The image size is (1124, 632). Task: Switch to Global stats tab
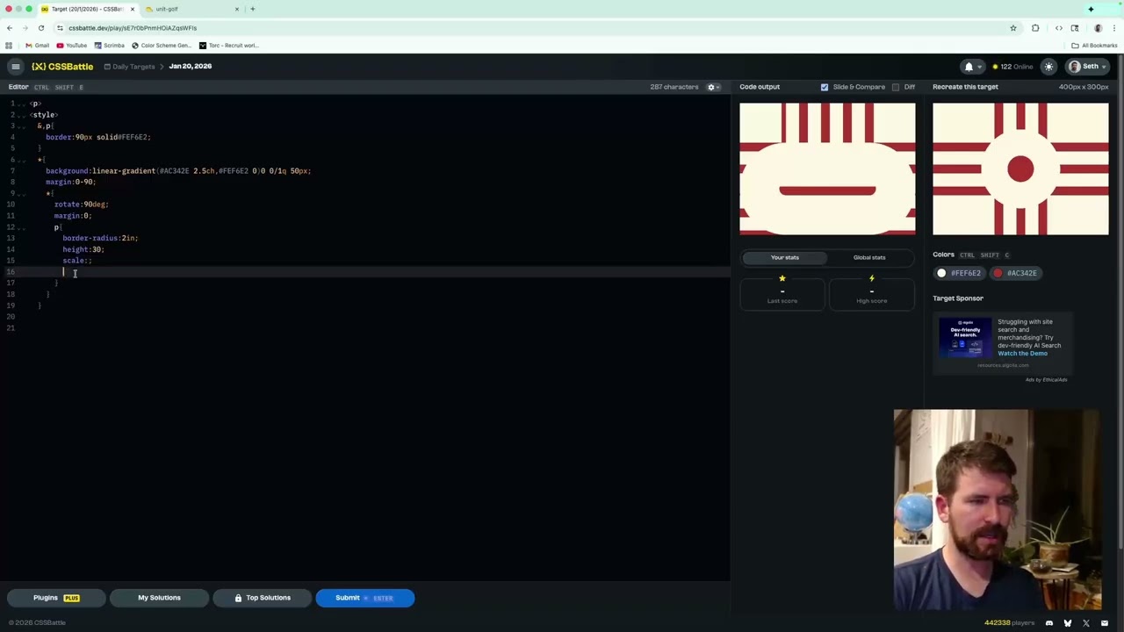(x=869, y=257)
